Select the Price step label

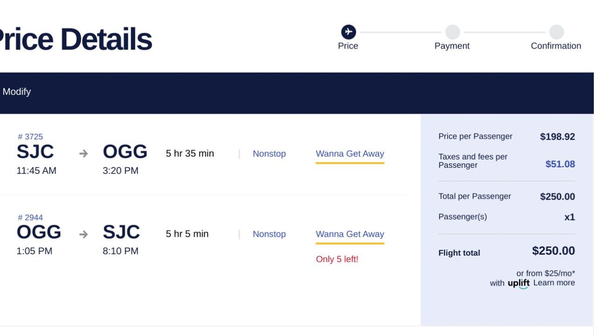point(348,46)
